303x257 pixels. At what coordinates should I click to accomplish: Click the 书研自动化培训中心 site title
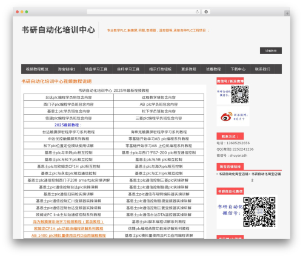[58, 30]
